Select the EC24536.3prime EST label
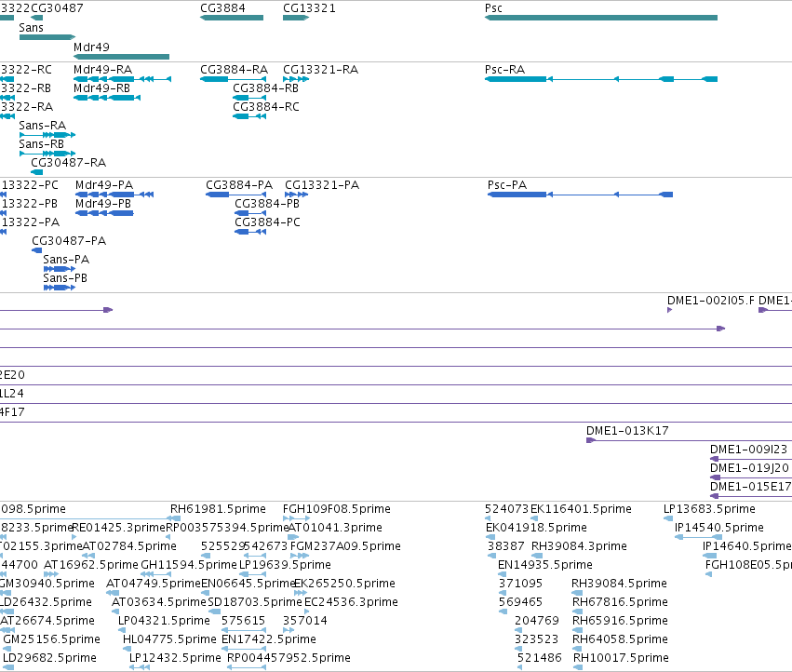Viewport: 792px width, 672px height. point(351,602)
